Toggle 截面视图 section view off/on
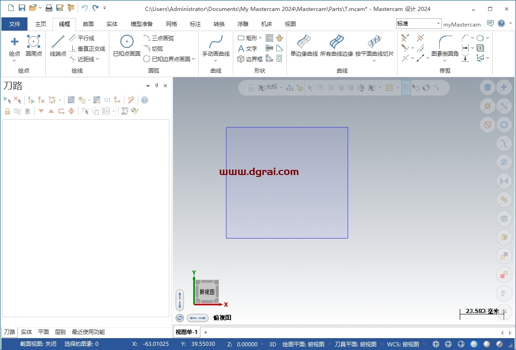Screen dimensions: 516x350 (x=38, y=344)
